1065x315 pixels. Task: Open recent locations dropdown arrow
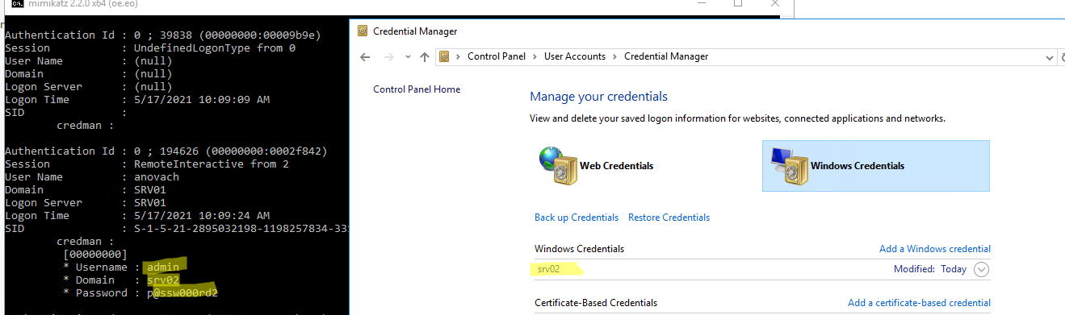pyautogui.click(x=407, y=57)
